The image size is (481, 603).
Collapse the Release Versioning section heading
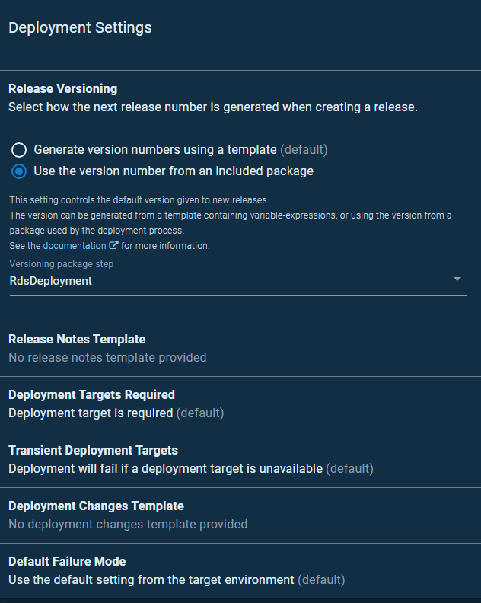[63, 89]
